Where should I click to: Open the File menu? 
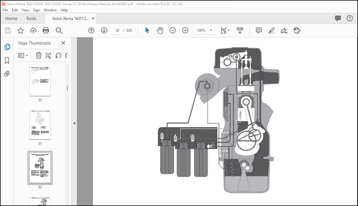(5, 10)
